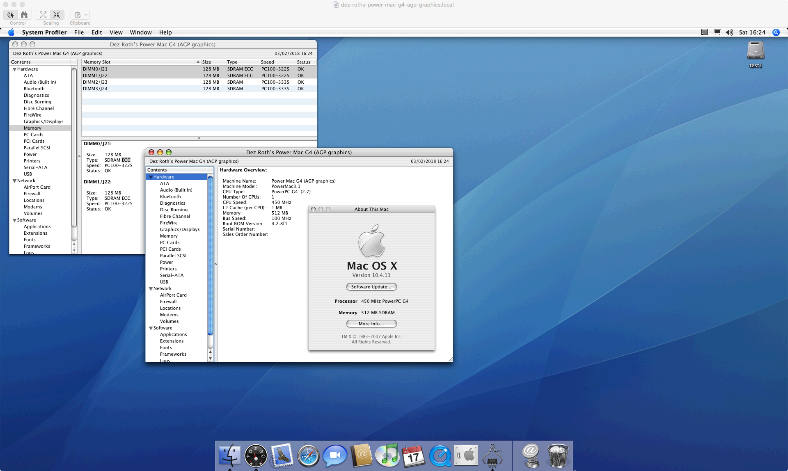This screenshot has height=471, width=788.
Task: Sort memory table by Type column
Action: pyautogui.click(x=243, y=62)
